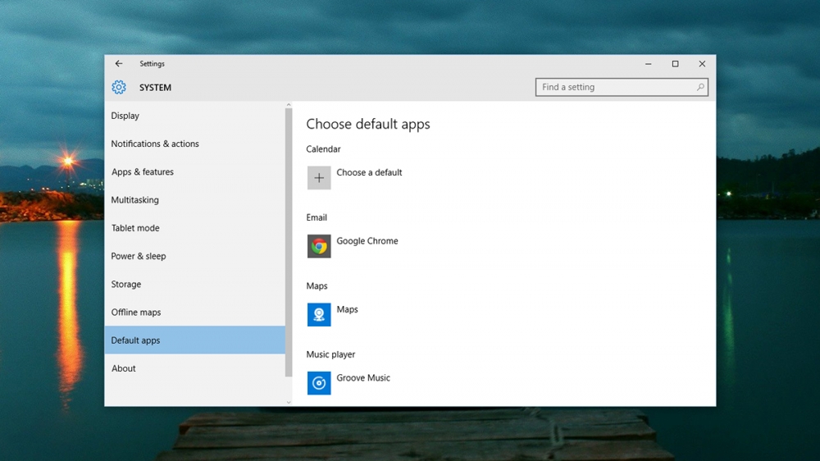
Task: Change the Maps default app
Action: tap(347, 309)
